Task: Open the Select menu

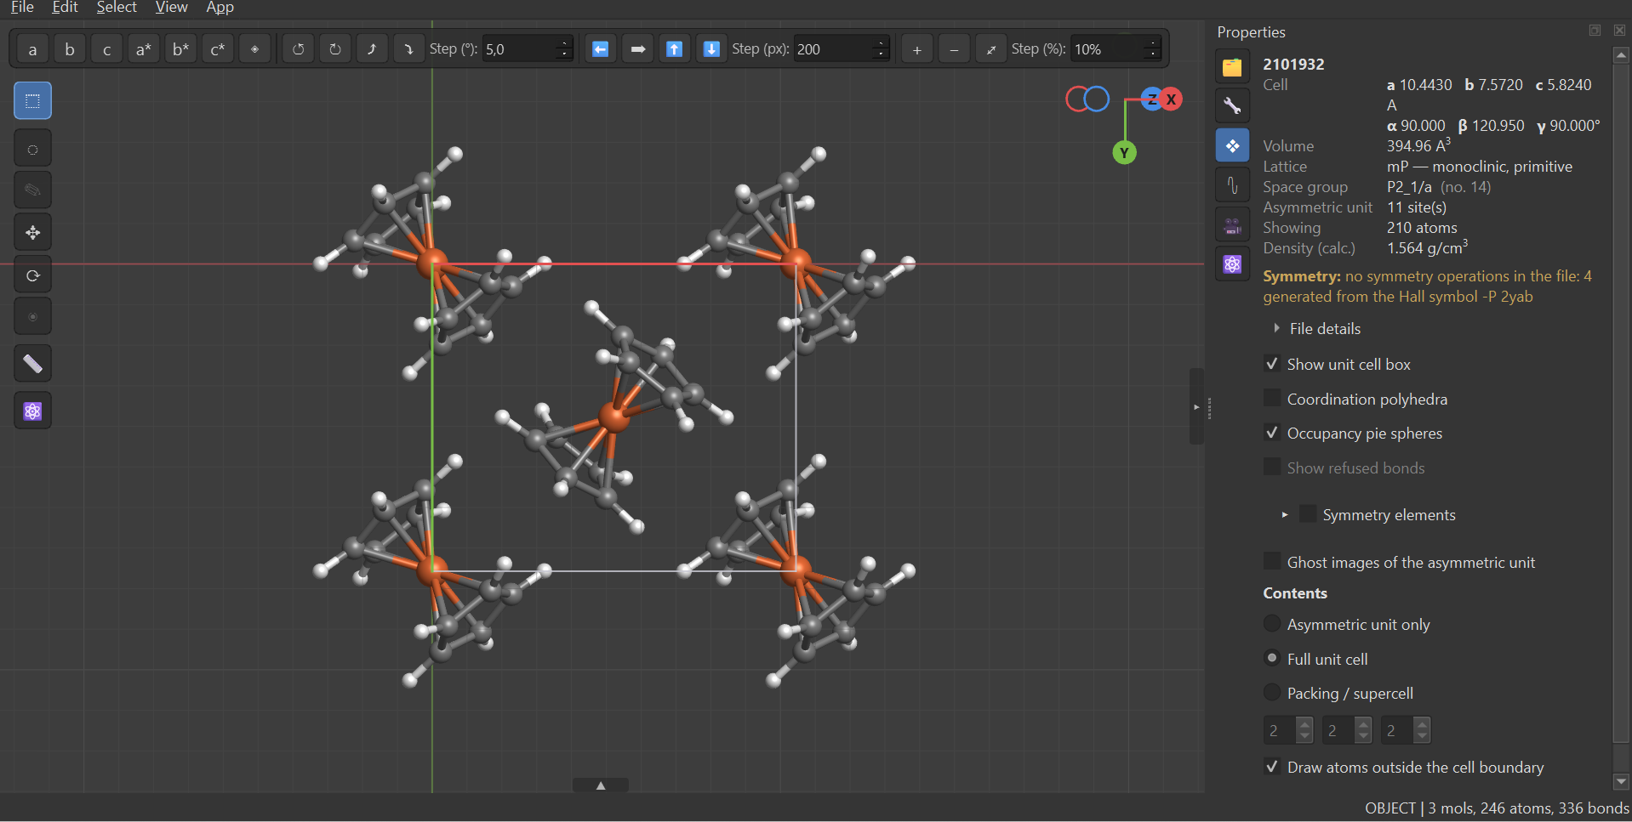Action: 117,8
